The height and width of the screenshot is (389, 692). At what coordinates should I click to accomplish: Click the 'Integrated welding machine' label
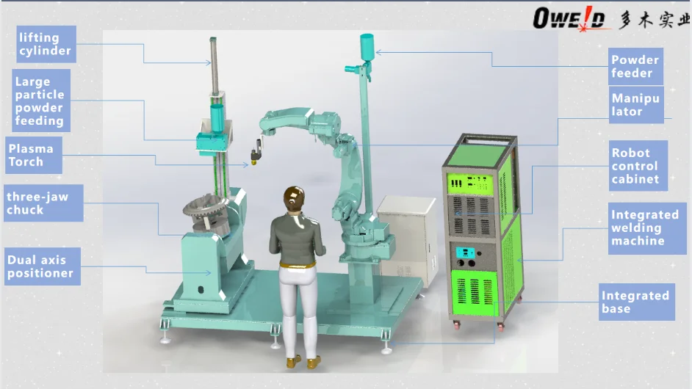pos(647,228)
